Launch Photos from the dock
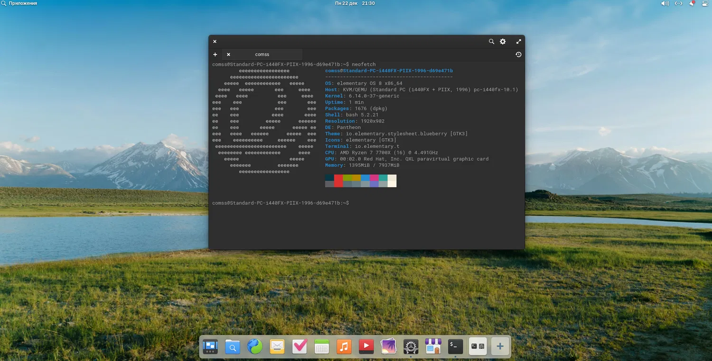 (x=388, y=347)
